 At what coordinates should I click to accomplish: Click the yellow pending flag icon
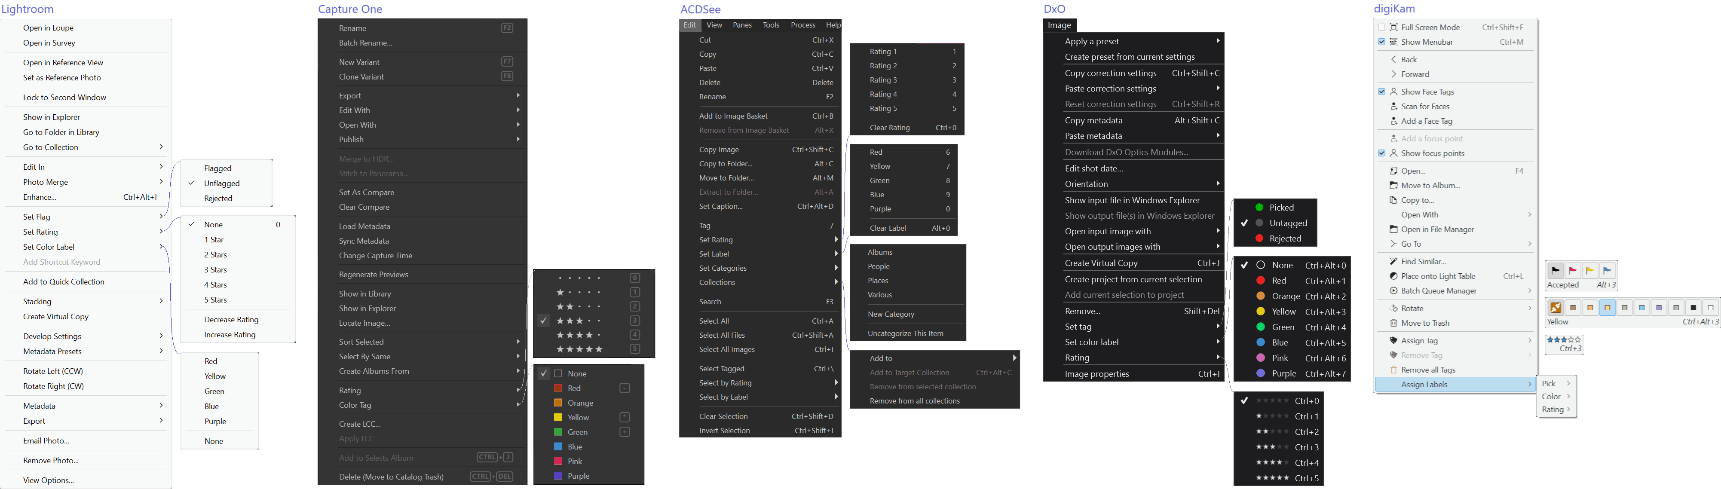coord(1590,271)
